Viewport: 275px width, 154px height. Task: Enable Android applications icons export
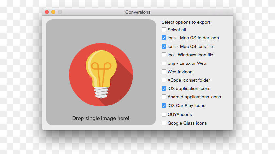[x=164, y=97]
